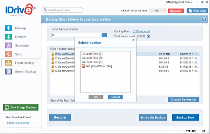Open the d1taylor@gmail.com account dropdown
The height and width of the screenshot is (134, 210).
pos(179,2)
